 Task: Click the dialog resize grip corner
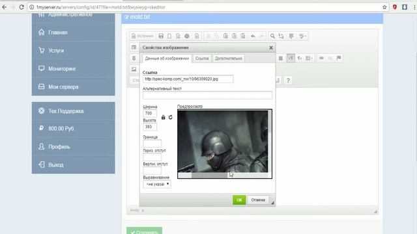[272, 203]
